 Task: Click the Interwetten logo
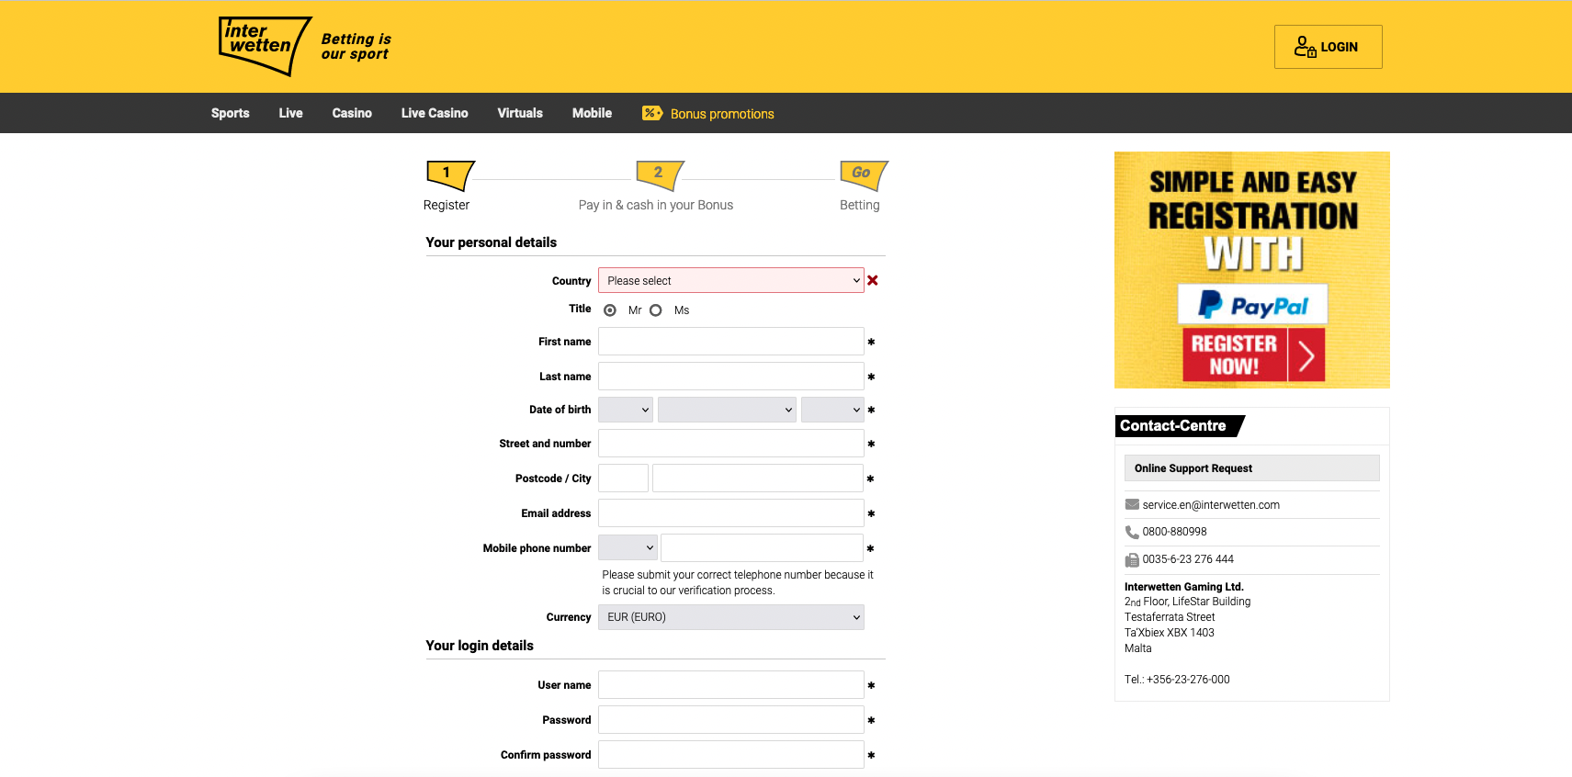(265, 46)
